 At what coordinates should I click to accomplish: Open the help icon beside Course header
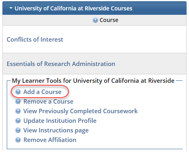(95, 20)
